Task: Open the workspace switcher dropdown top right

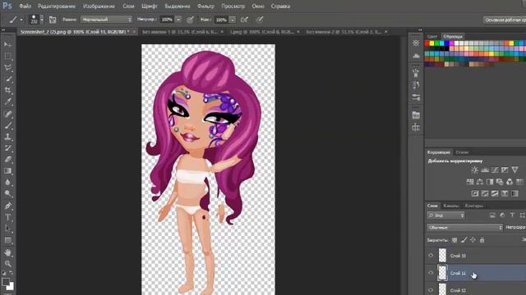Action: [x=505, y=20]
